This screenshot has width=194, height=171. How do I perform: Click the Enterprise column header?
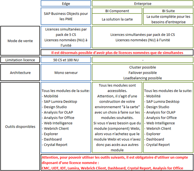[143, 4]
